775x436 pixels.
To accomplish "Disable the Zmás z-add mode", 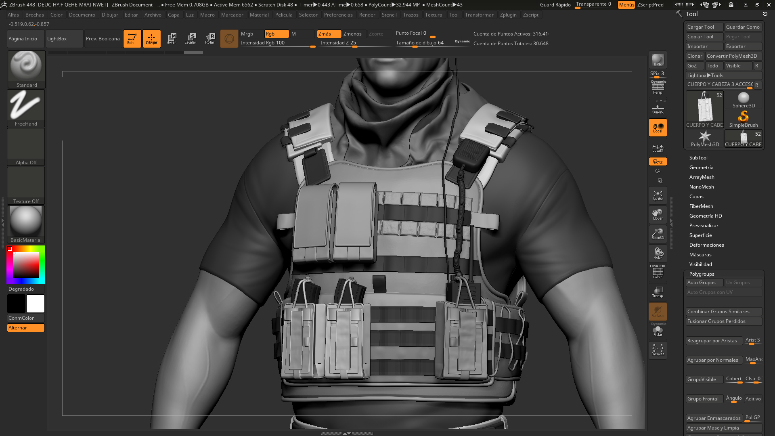I will tap(329, 34).
